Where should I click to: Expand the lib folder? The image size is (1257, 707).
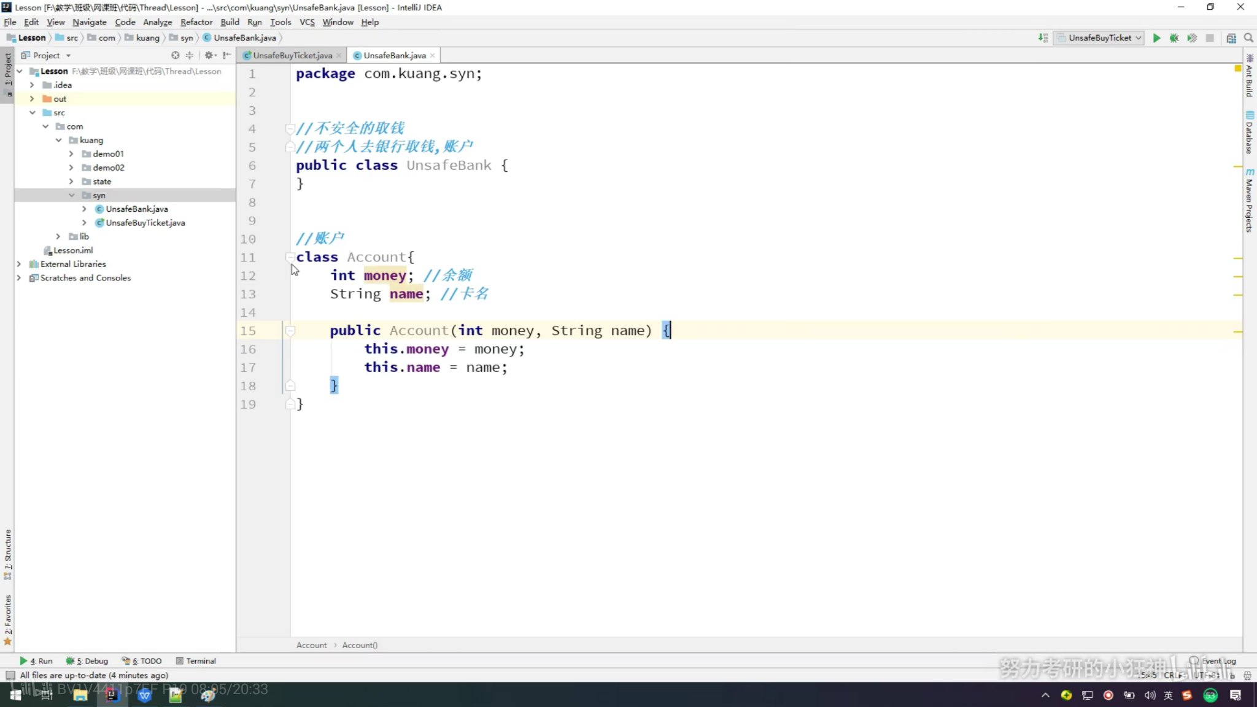coord(58,236)
